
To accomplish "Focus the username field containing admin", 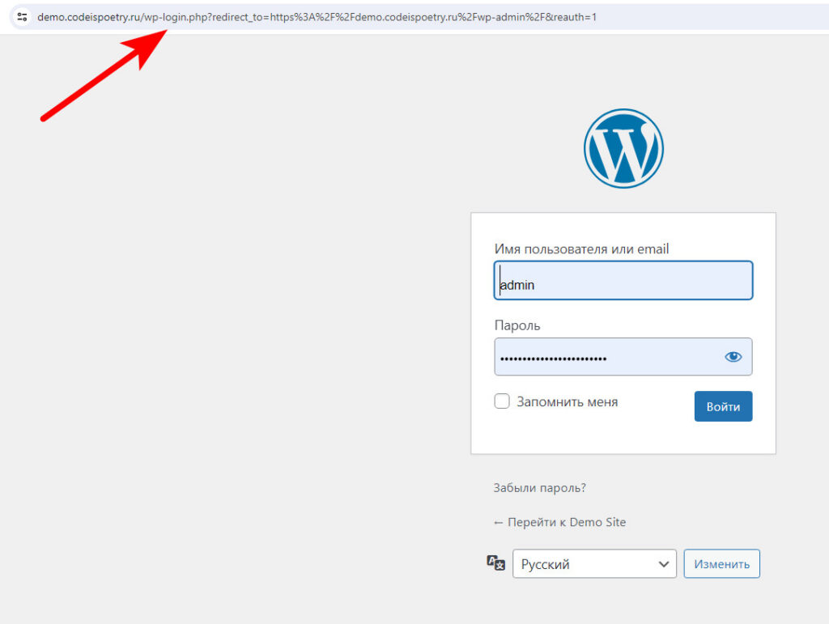I will click(x=623, y=281).
